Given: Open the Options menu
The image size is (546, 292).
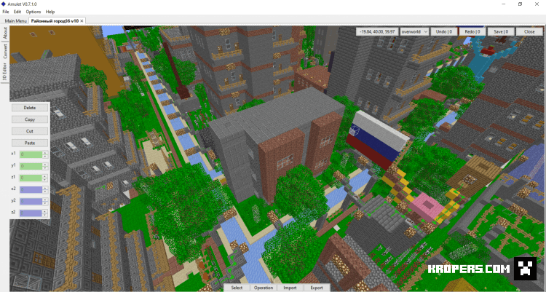Looking at the screenshot, I should click(33, 12).
